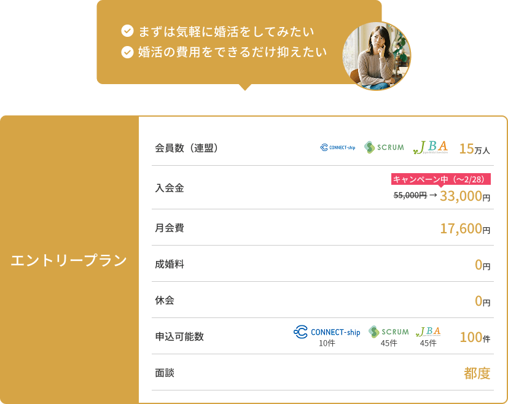The image size is (508, 404).
Task: Click the 100件 application total
Action: click(x=475, y=337)
